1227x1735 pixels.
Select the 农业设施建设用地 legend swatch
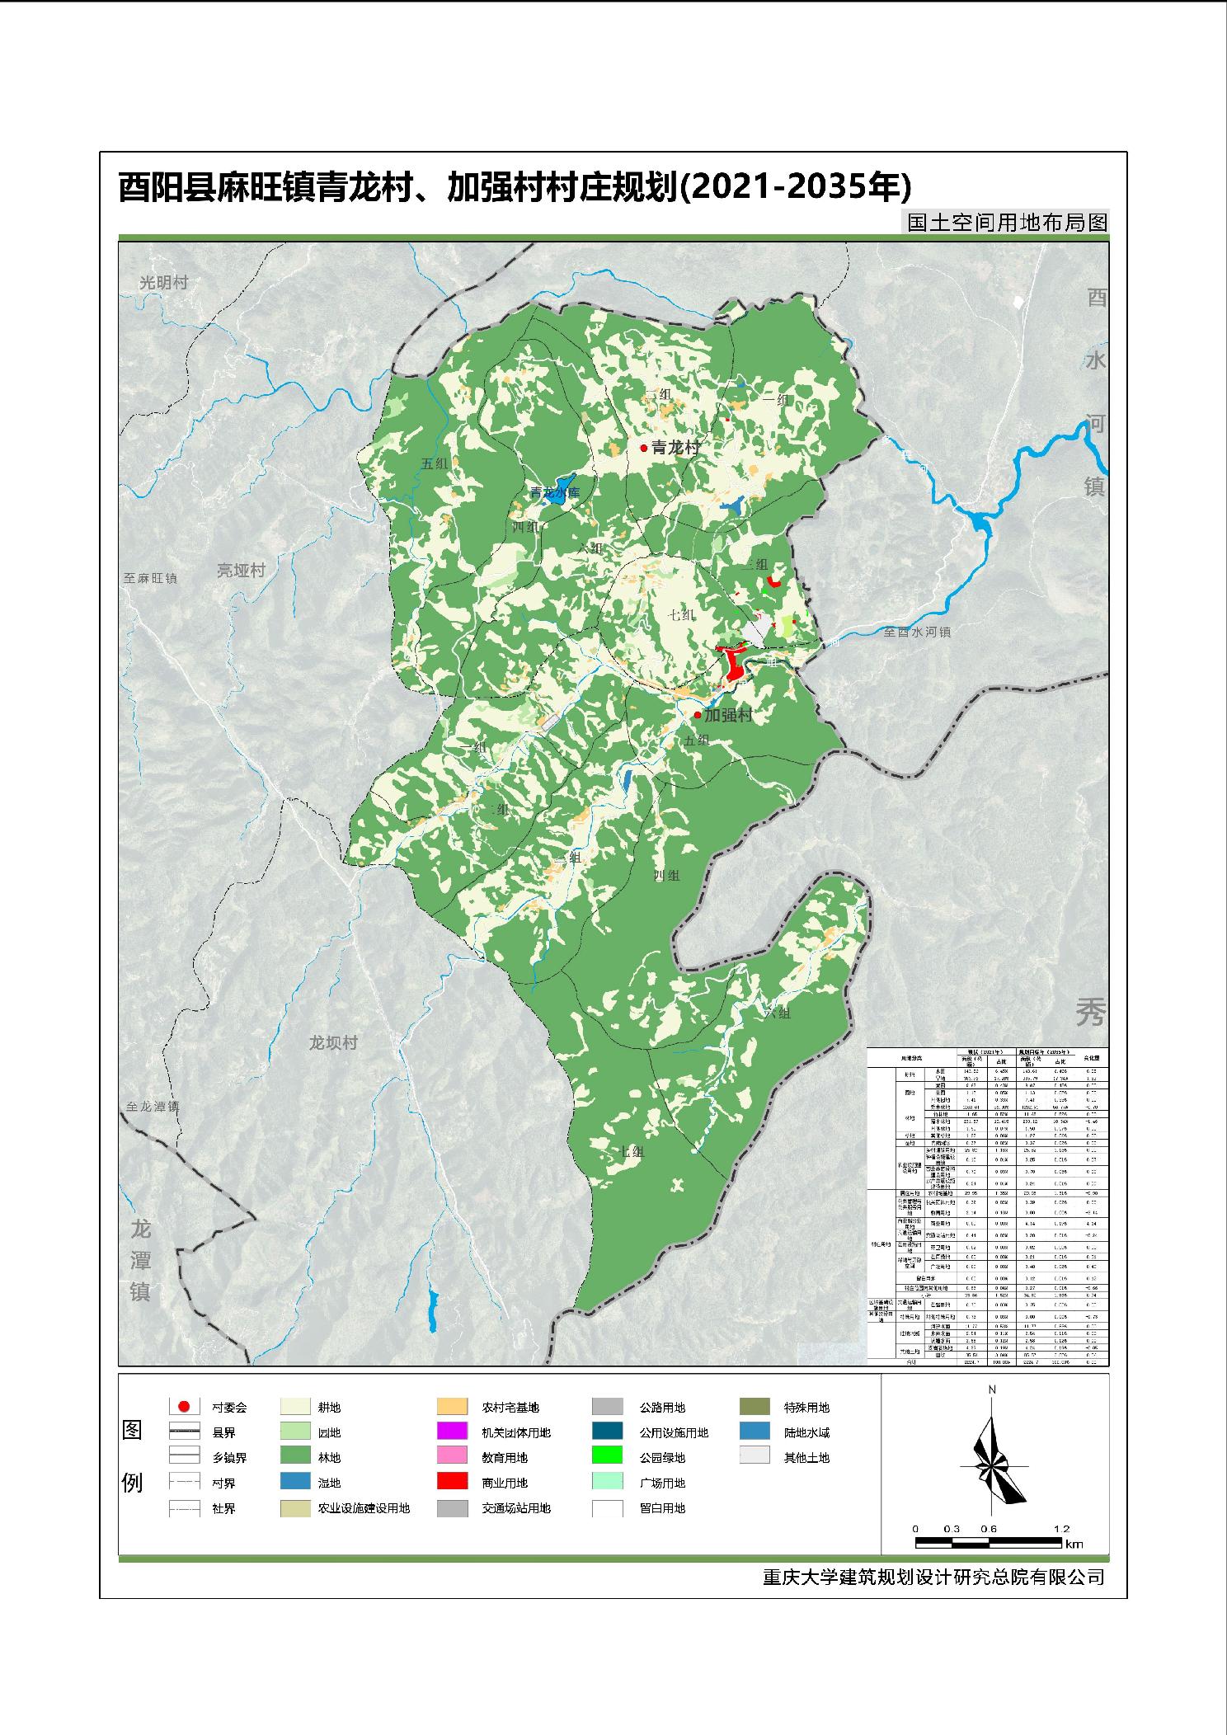tap(296, 1507)
